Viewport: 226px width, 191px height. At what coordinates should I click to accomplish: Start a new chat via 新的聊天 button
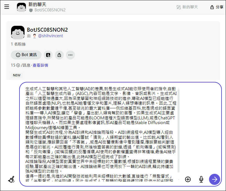(187, 7)
